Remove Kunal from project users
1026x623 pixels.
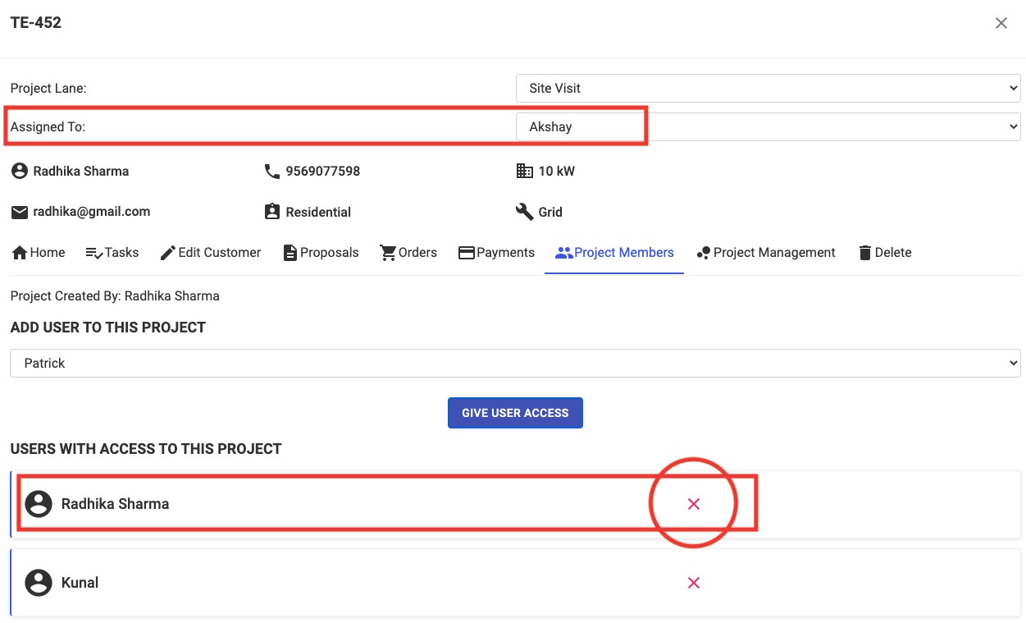click(x=693, y=583)
